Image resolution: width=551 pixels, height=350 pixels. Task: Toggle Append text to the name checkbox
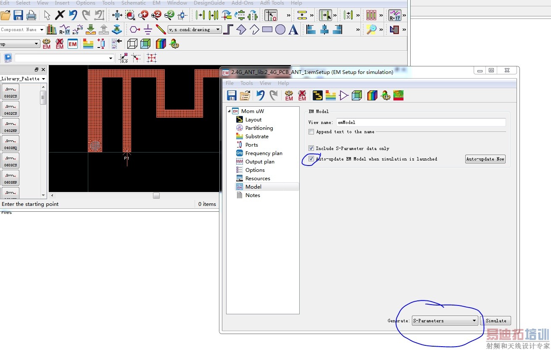311,132
